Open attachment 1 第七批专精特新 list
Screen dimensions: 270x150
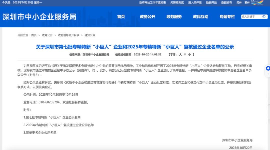click(x=52, y=117)
